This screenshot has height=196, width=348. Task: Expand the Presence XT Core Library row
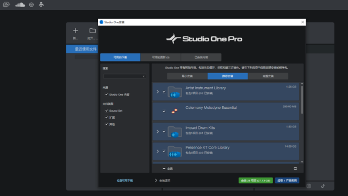pyautogui.click(x=158, y=151)
